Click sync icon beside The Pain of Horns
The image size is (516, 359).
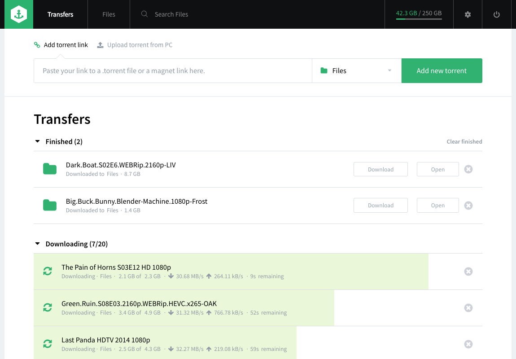click(48, 271)
